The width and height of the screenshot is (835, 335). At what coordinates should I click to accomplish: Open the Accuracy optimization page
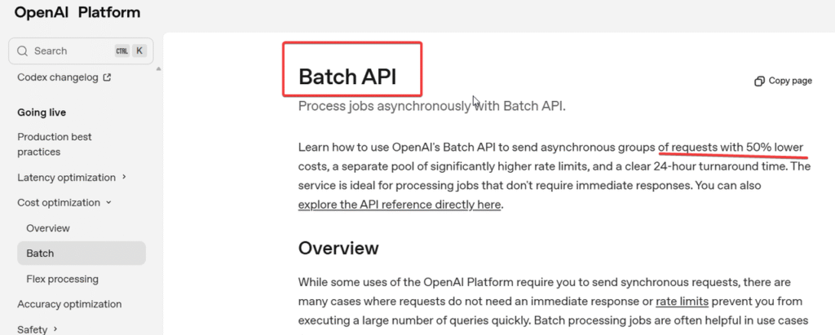pos(69,304)
